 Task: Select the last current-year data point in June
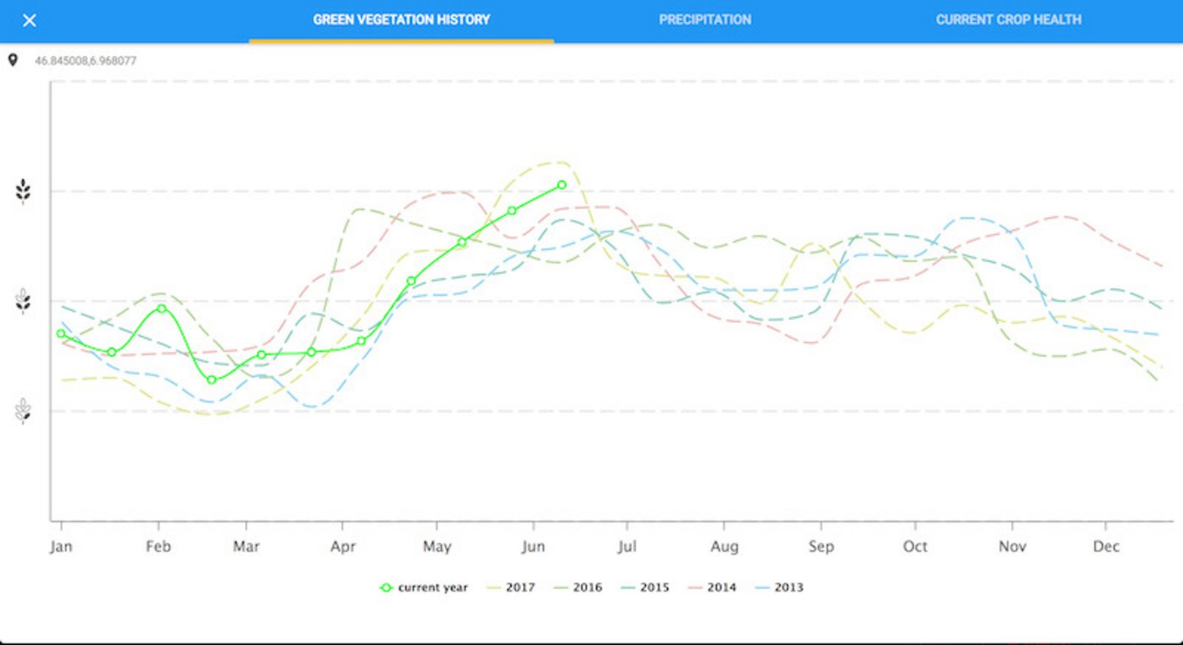561,185
